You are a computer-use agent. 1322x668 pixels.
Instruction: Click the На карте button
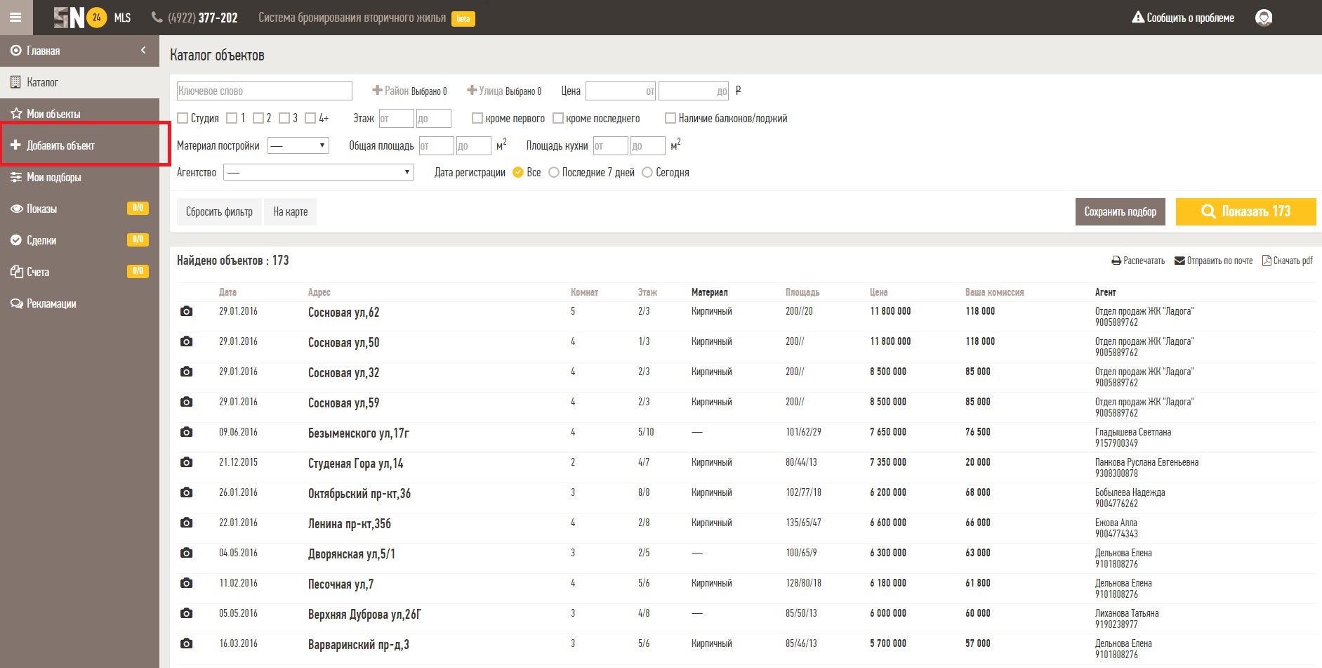(x=291, y=211)
